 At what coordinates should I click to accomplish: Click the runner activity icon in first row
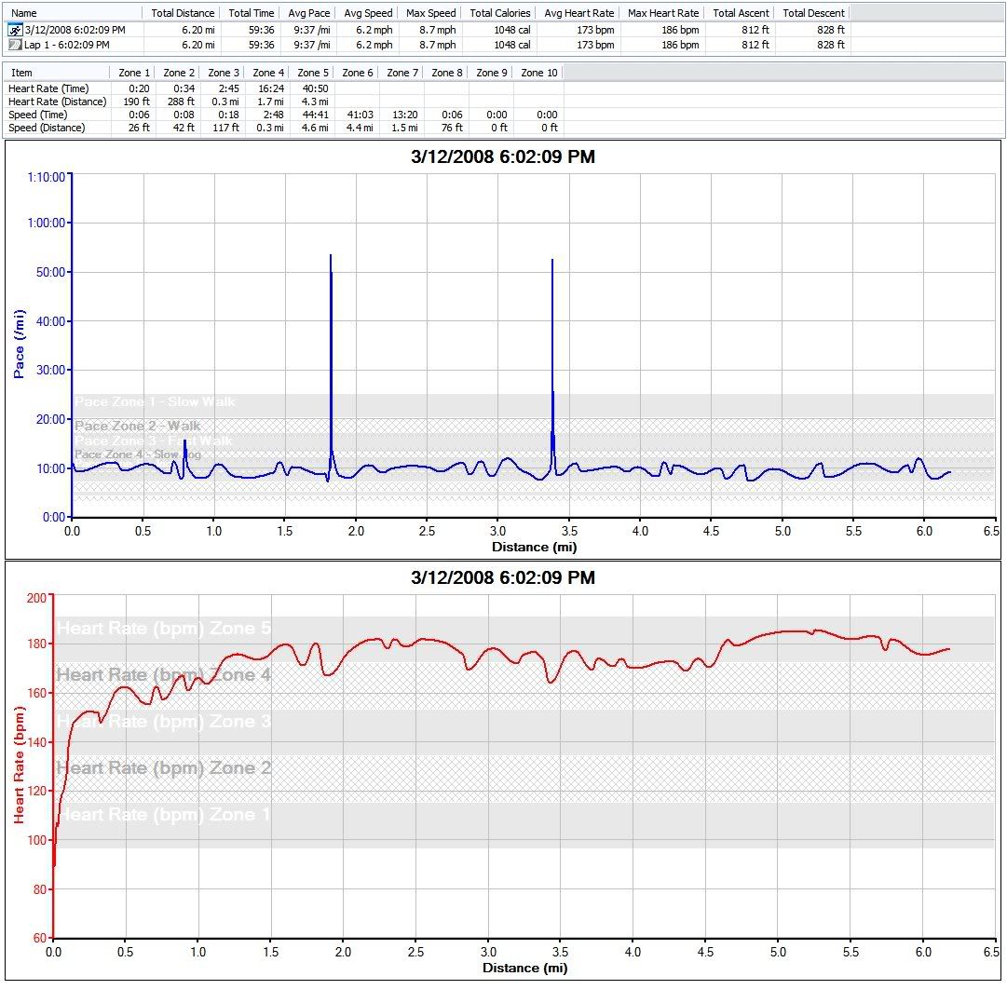[15, 30]
